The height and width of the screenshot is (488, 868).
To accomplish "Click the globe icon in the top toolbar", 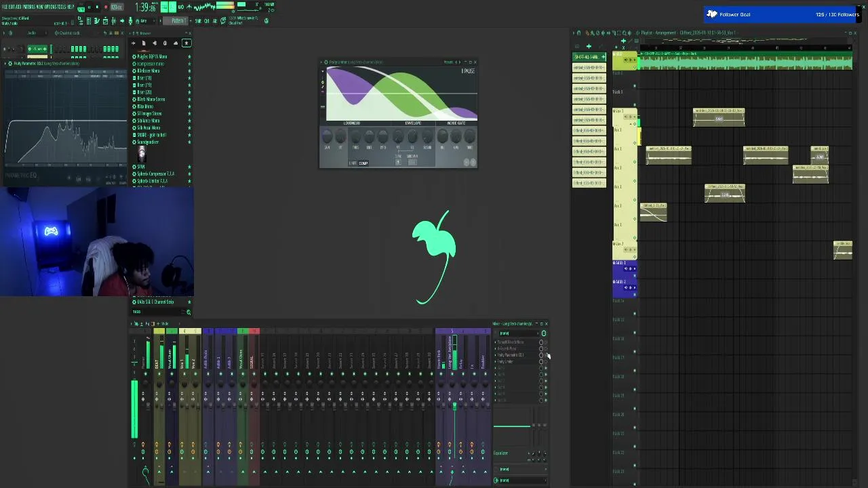I will tap(266, 21).
